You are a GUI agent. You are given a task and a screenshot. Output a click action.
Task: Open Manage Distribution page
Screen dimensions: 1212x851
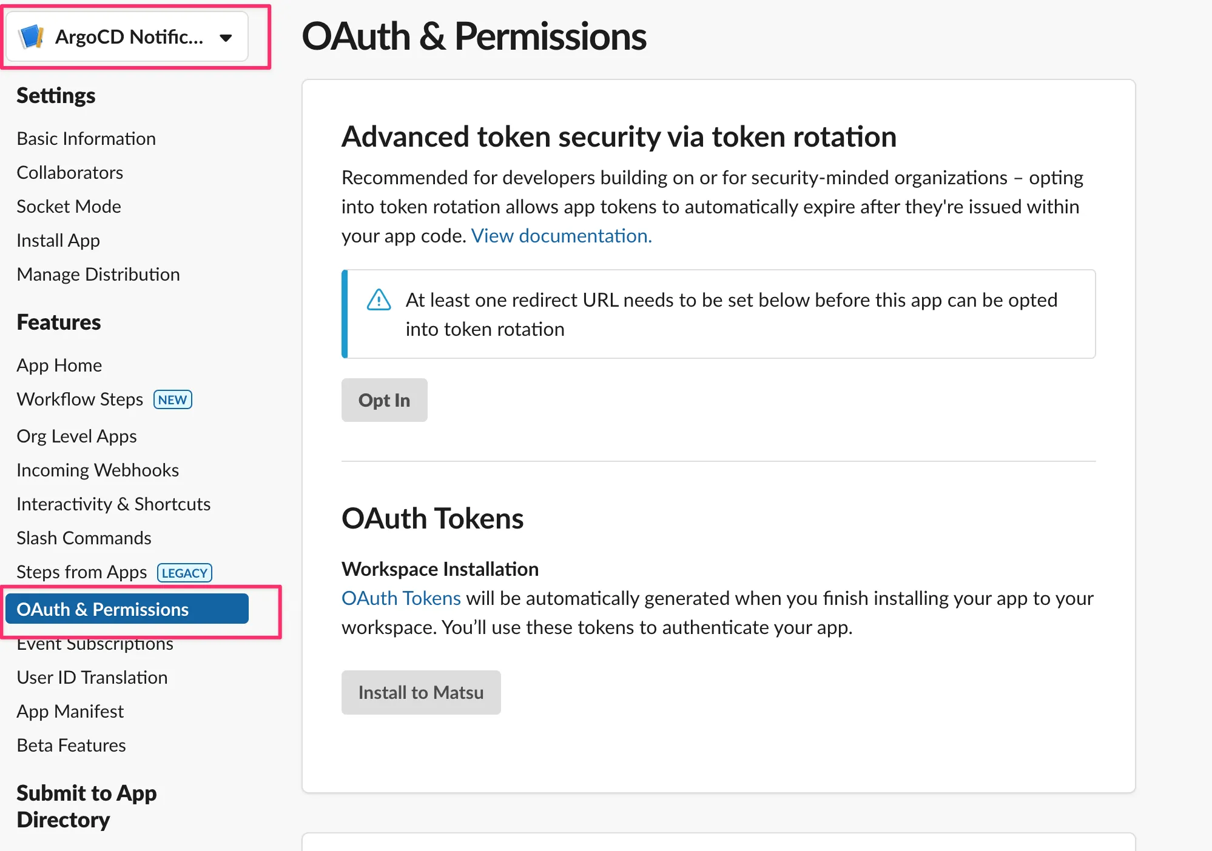tap(98, 275)
